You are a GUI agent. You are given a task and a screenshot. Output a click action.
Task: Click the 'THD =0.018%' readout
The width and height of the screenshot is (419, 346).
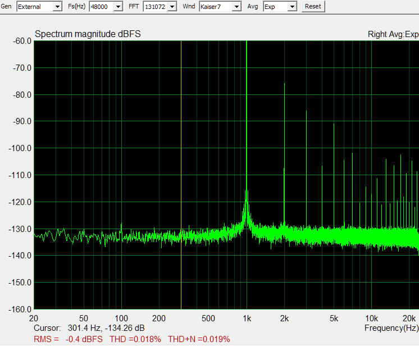click(x=135, y=339)
